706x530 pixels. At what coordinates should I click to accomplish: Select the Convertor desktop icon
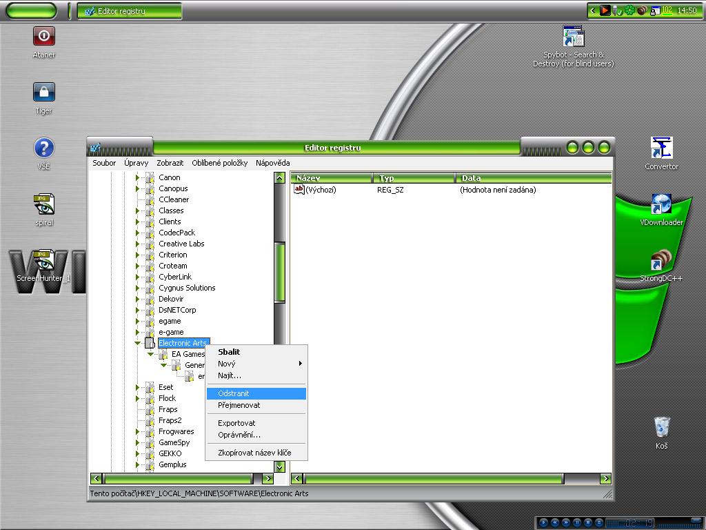(x=661, y=148)
